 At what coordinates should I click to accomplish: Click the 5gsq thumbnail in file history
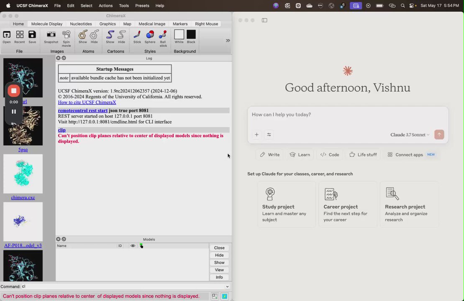coord(23,126)
